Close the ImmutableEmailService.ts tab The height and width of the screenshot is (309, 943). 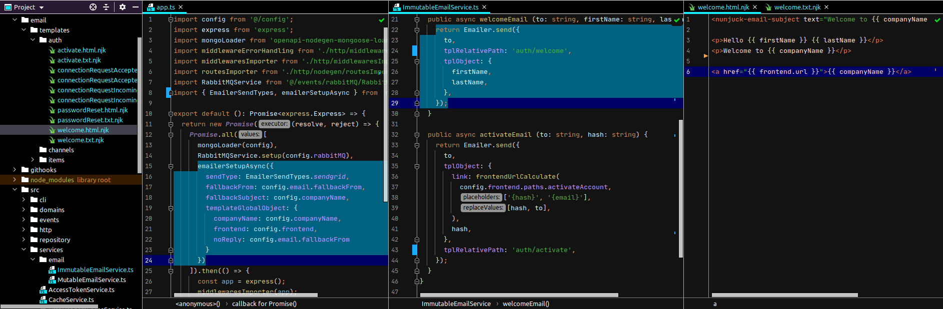(x=484, y=7)
